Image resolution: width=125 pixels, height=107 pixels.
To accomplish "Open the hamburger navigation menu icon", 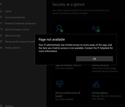I will coord(1,4).
